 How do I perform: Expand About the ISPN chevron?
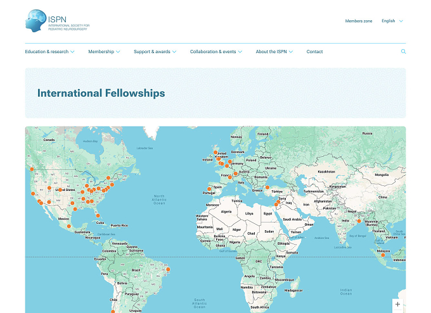pos(291,52)
